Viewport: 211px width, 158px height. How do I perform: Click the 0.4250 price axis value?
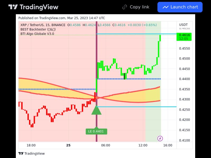[184, 110]
